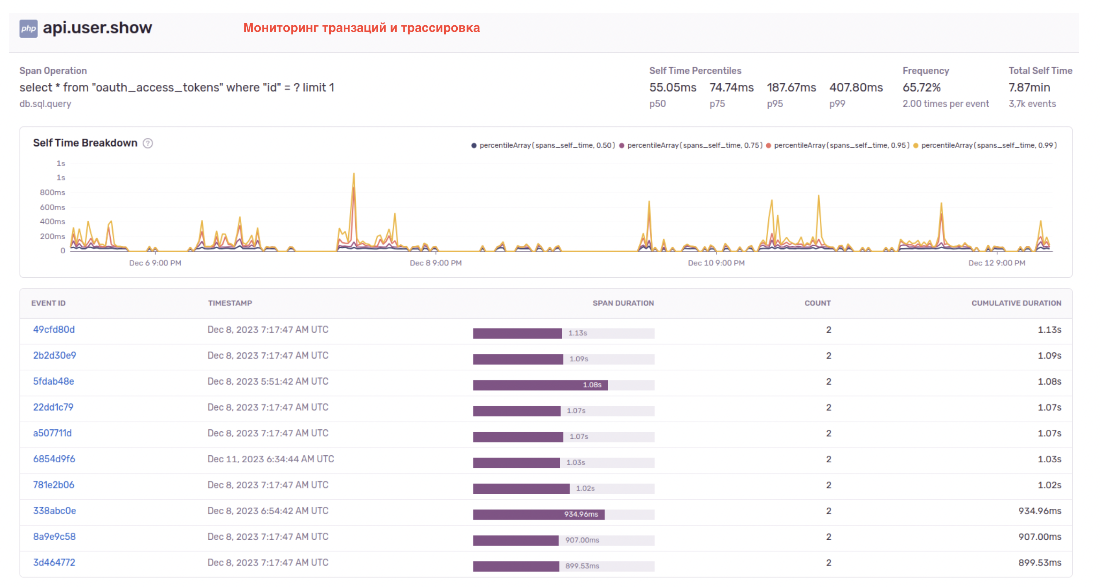1100x587 pixels.
Task: Click the Span Duration column header
Action: tap(623, 303)
